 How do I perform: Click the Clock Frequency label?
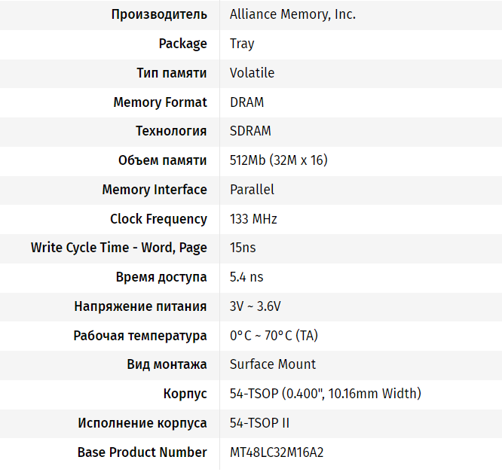[x=158, y=219]
